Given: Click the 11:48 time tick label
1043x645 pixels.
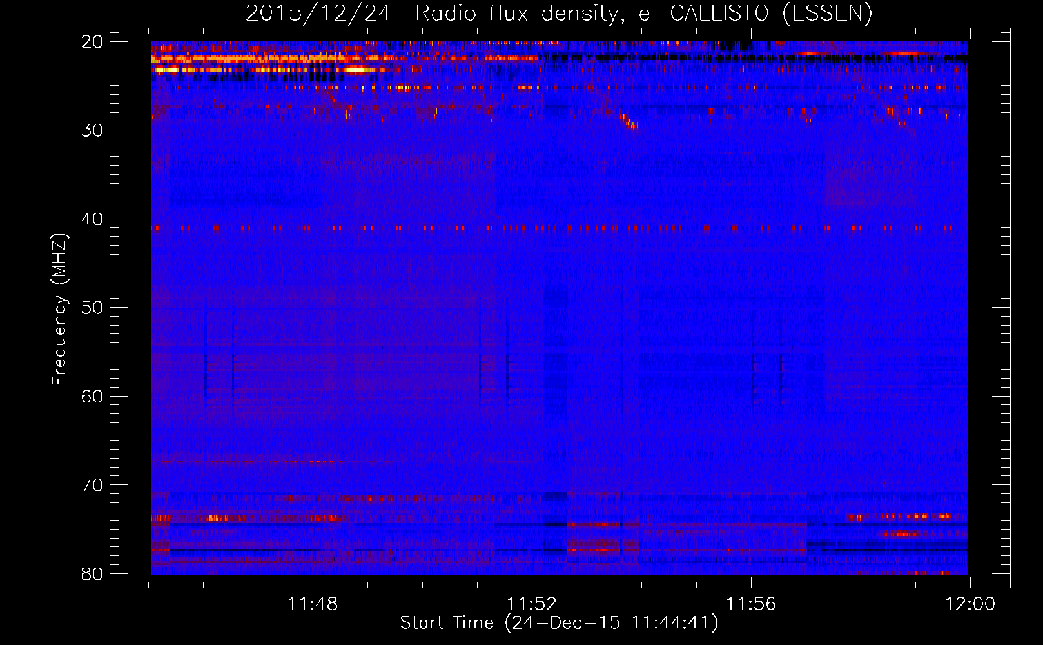Looking at the screenshot, I should tap(313, 604).
